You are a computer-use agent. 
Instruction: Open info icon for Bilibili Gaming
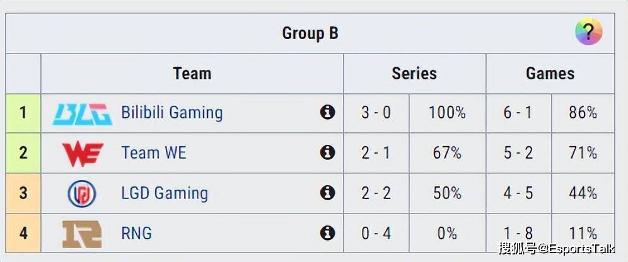[x=327, y=112]
